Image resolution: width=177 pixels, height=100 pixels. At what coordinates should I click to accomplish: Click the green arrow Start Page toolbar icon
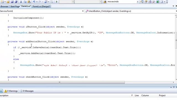click(158, 2)
